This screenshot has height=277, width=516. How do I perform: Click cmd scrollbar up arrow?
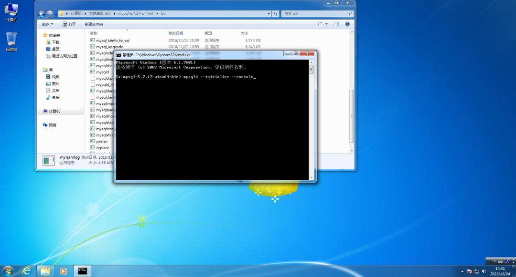[x=312, y=62]
